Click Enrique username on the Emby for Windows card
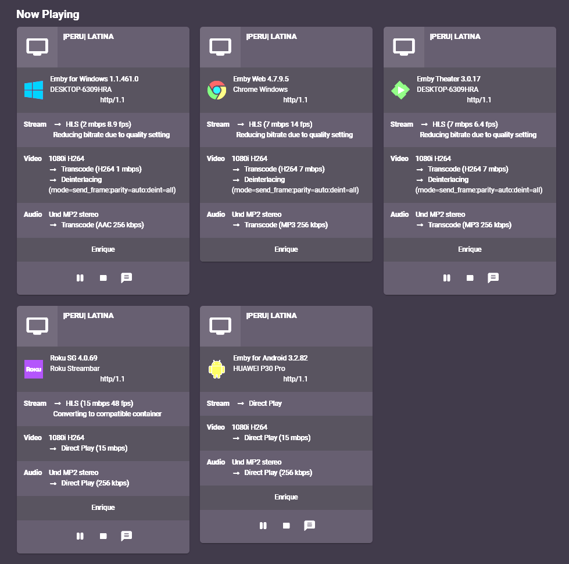 (103, 249)
